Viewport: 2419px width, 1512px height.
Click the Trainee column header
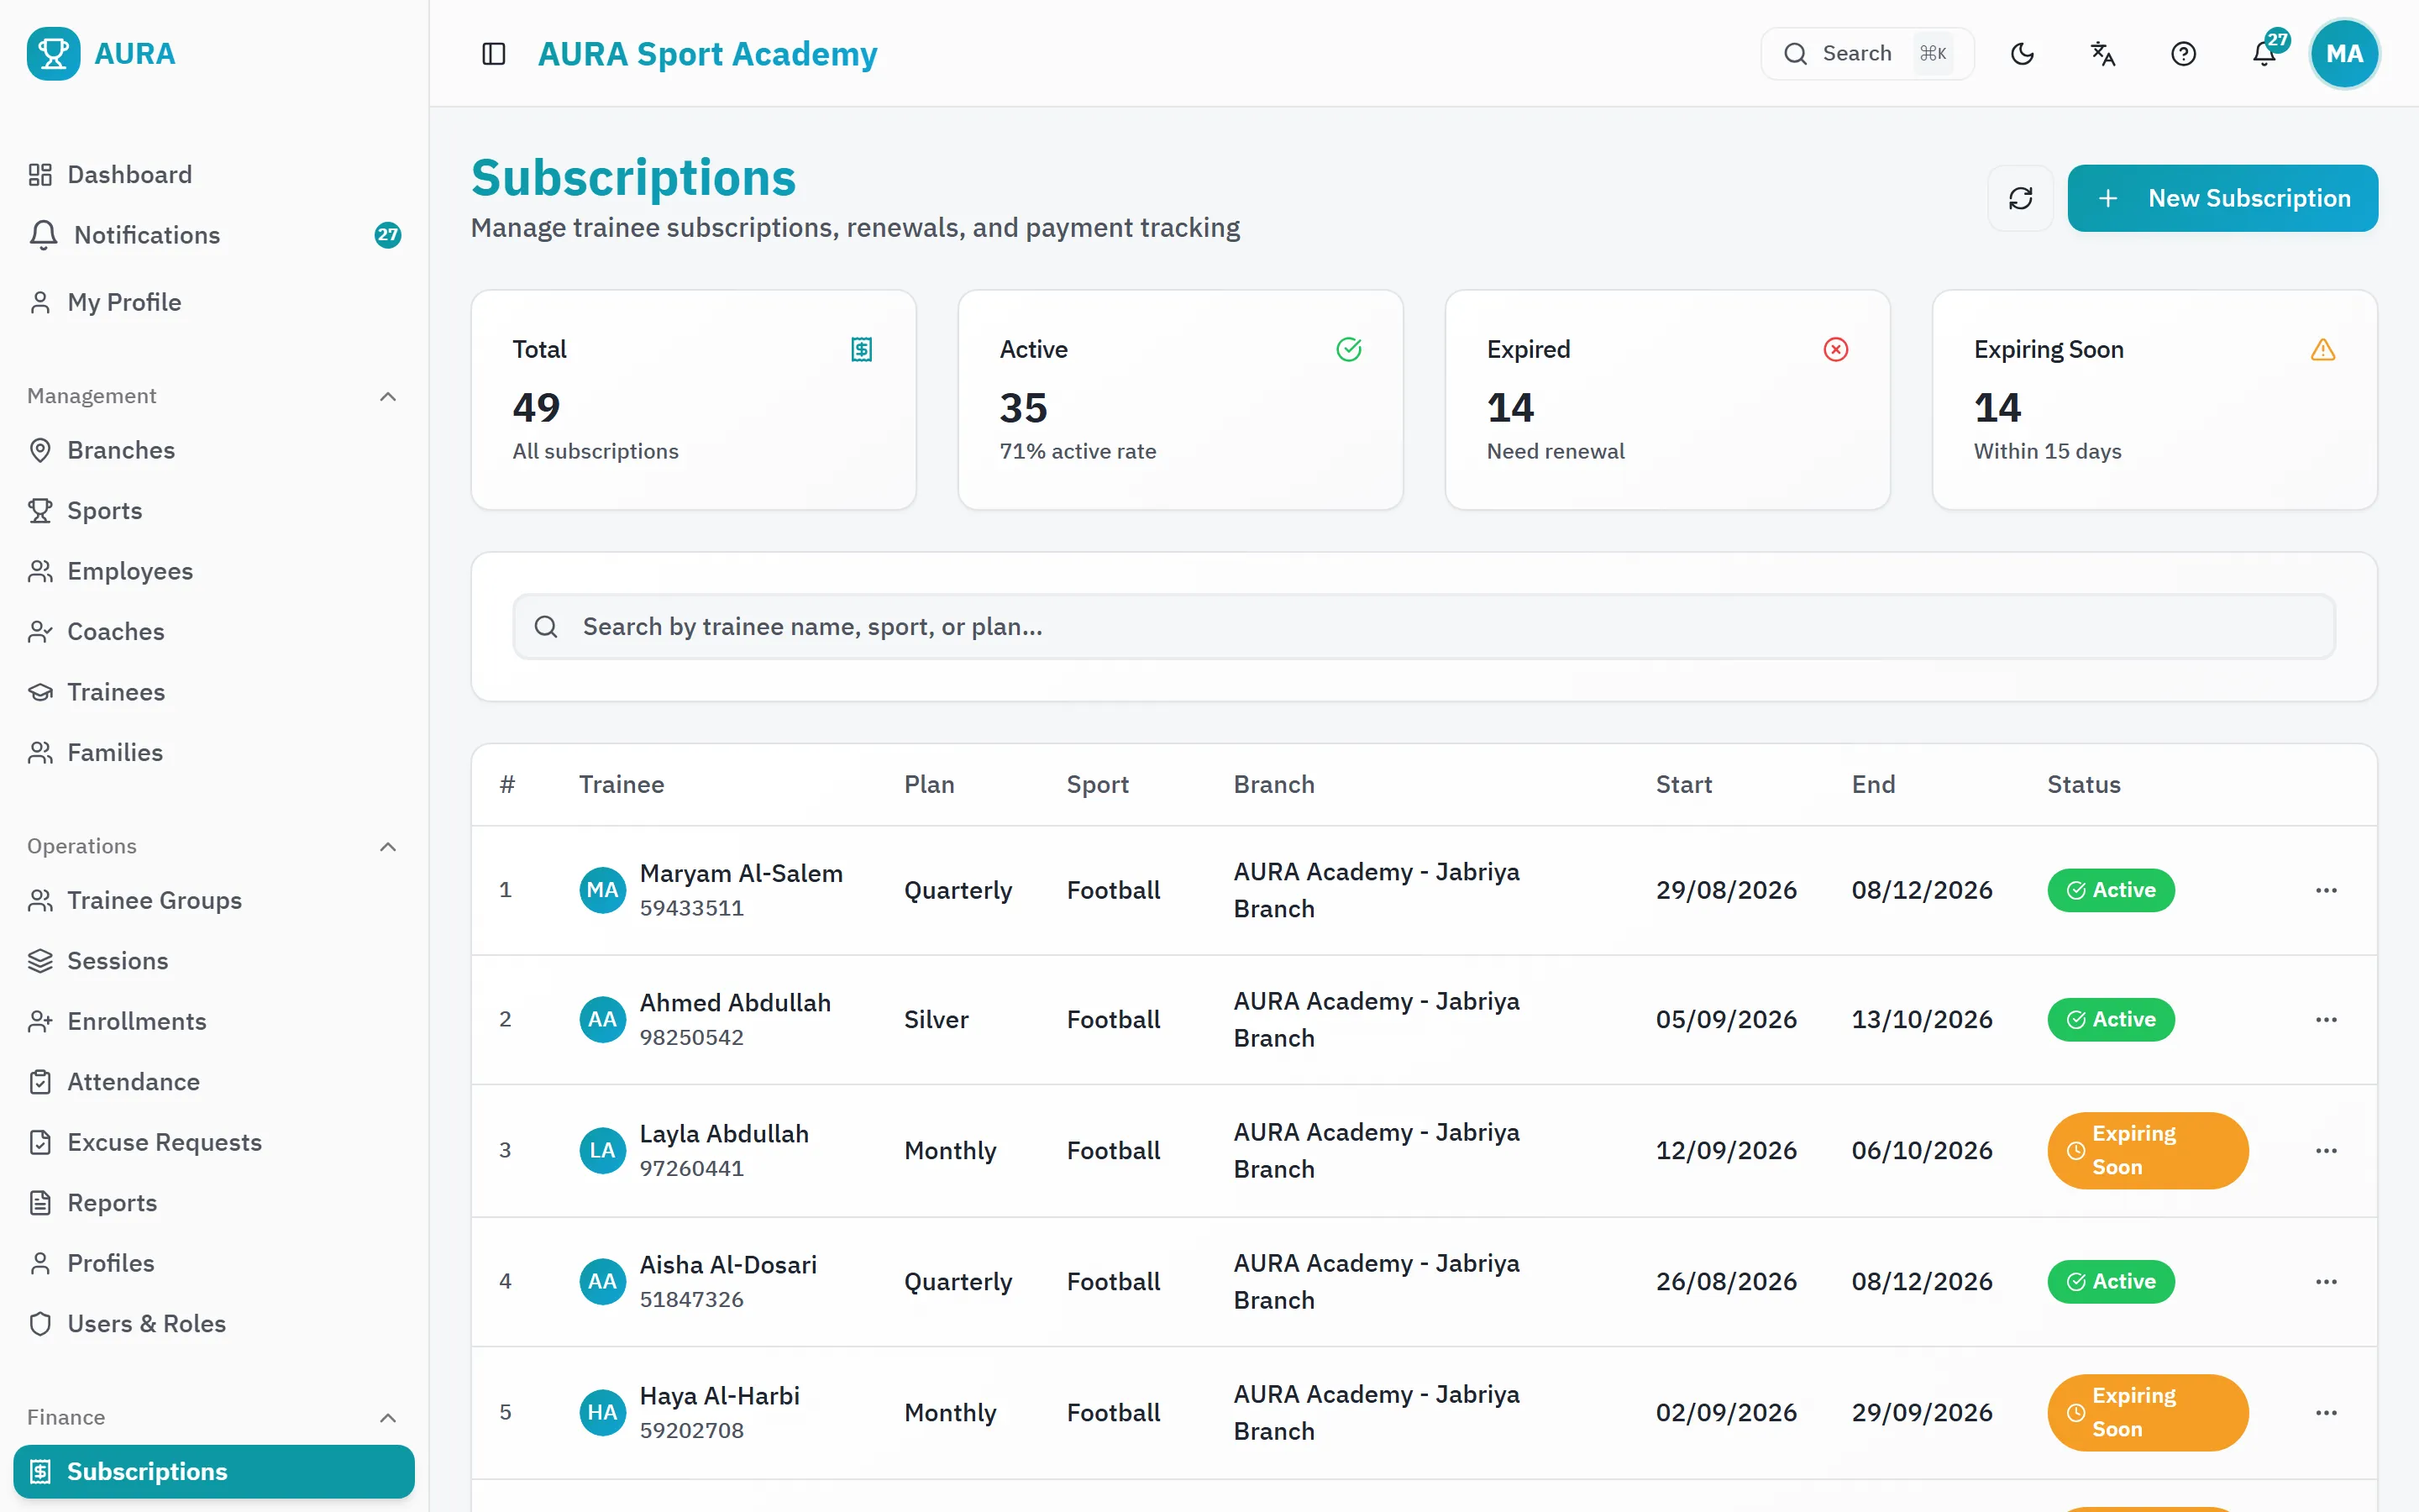(x=622, y=785)
